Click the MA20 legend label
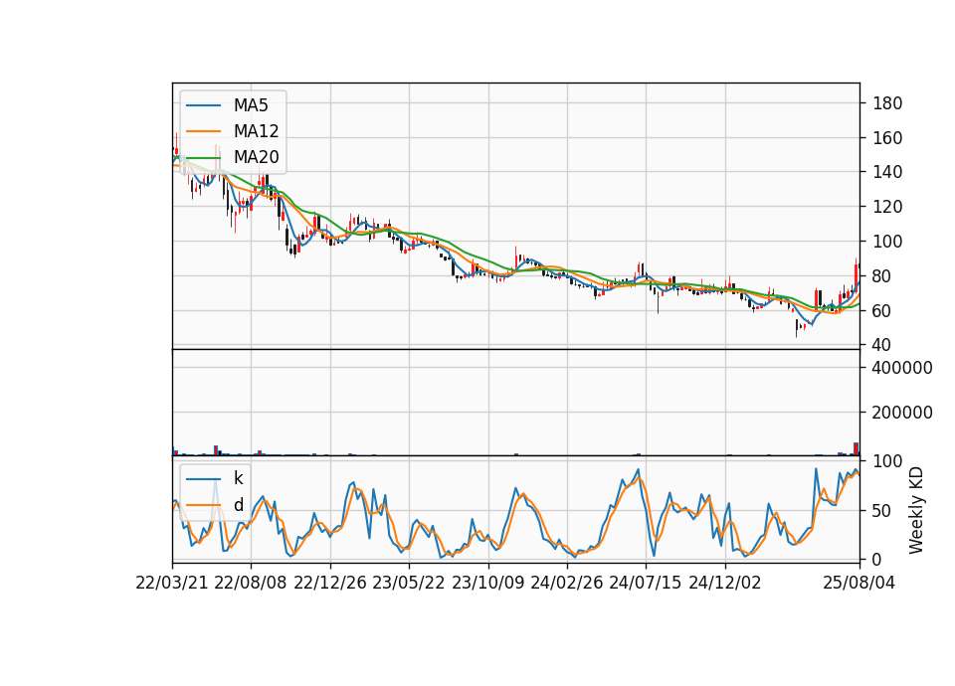This screenshot has height=686, width=955. 256,157
